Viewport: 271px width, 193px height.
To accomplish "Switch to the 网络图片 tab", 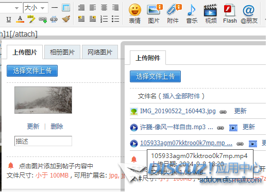I will [100, 52].
